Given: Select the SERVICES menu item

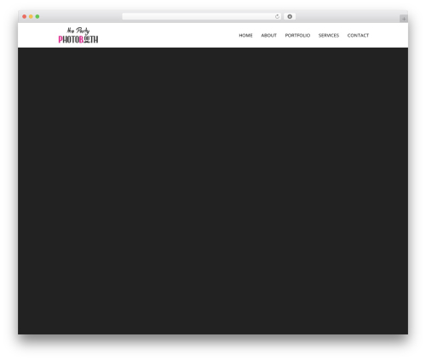Looking at the screenshot, I should tap(329, 36).
